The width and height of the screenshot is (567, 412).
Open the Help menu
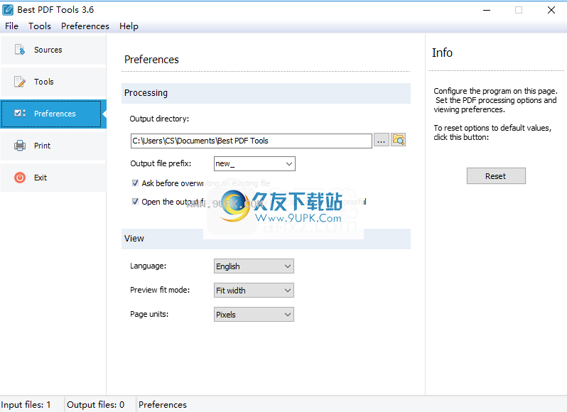point(129,26)
